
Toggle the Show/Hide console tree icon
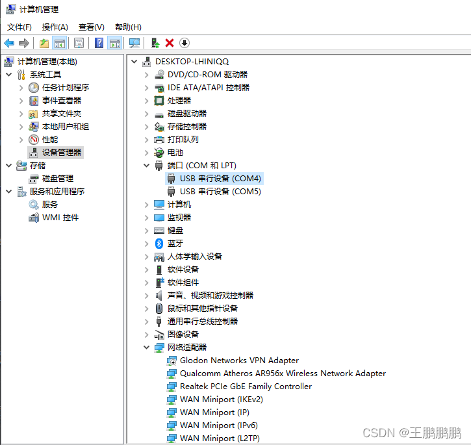pos(59,44)
